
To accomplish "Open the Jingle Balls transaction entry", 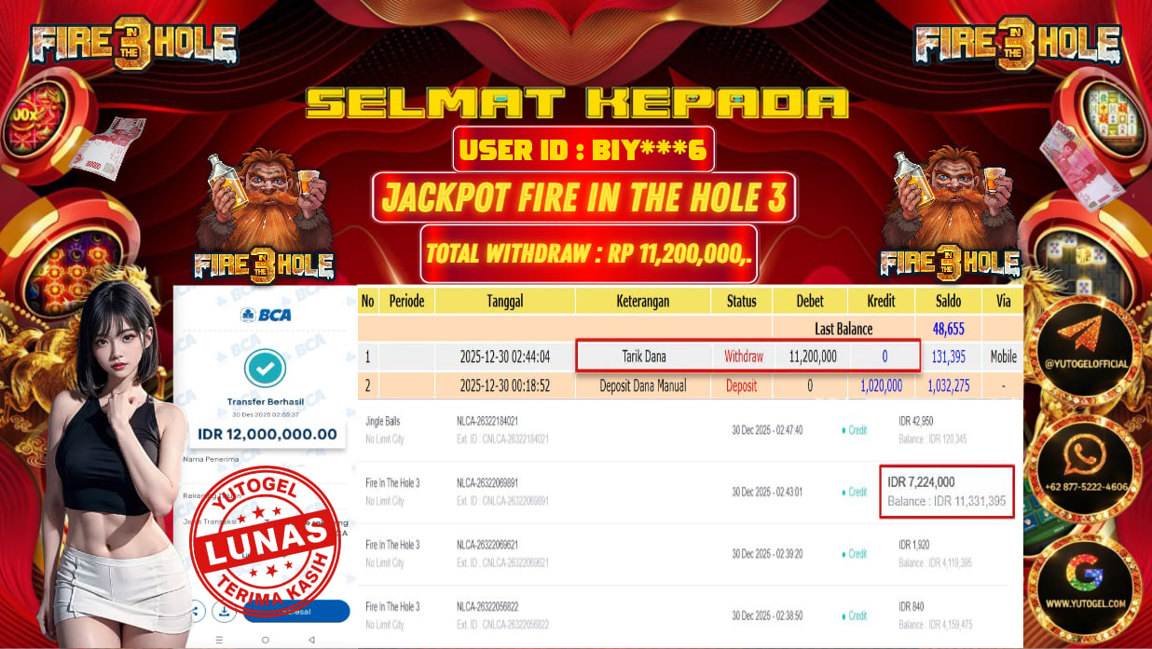I will pyautogui.click(x=691, y=430).
